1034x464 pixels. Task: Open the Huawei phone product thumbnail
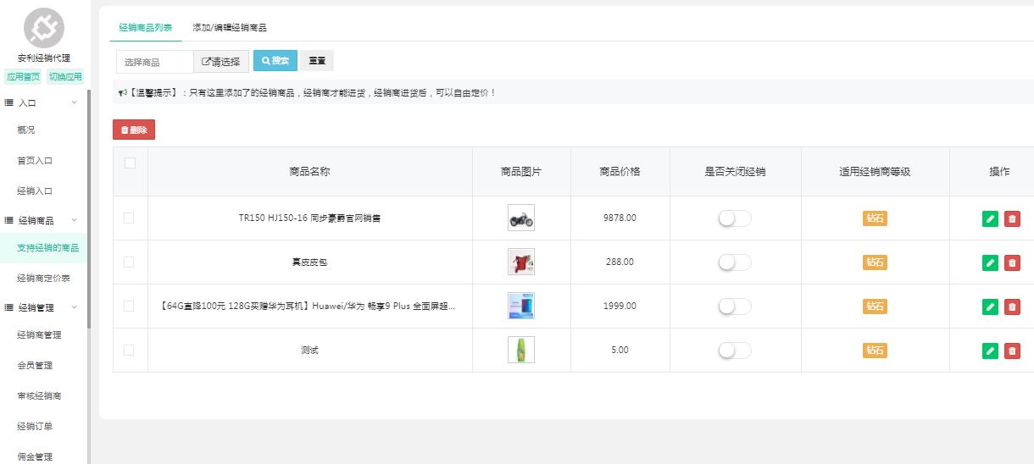[521, 307]
